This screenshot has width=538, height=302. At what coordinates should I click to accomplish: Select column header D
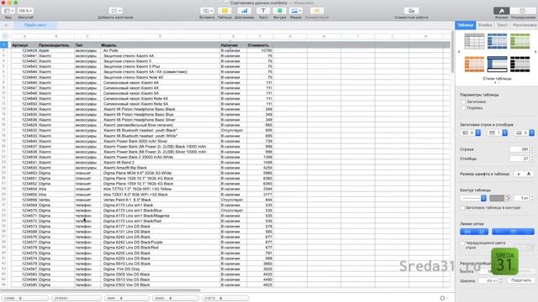tap(160, 36)
